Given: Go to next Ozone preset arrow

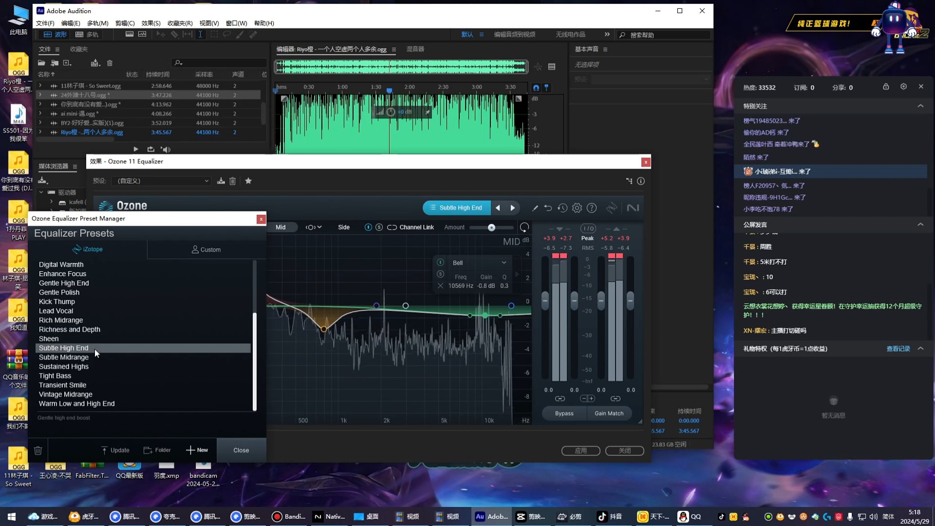Looking at the screenshot, I should 513,208.
